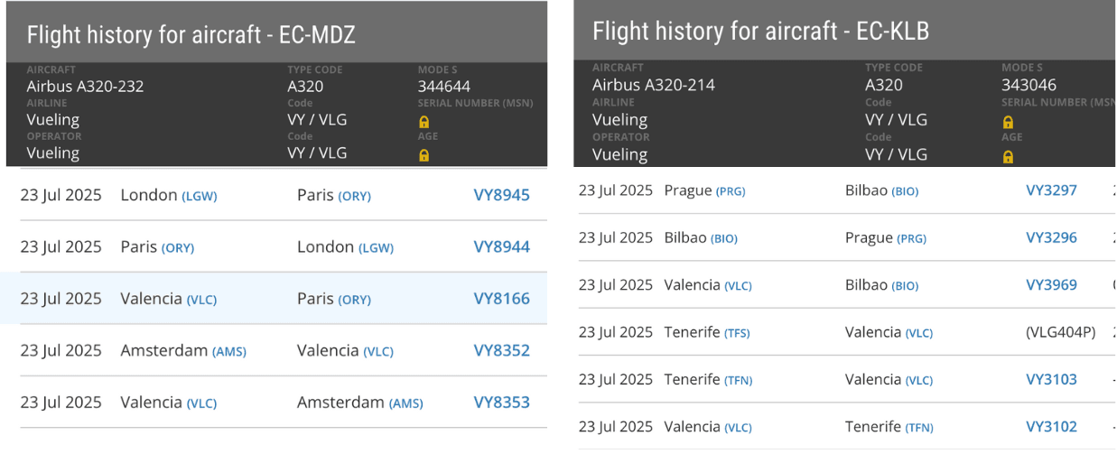Click the AGE lock icon for EC-KLB
This screenshot has width=1117, height=454.
pos(1008,157)
